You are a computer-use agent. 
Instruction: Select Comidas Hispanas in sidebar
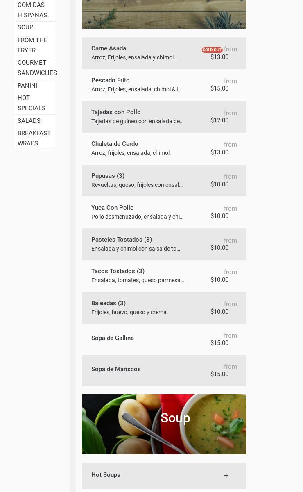click(x=32, y=10)
